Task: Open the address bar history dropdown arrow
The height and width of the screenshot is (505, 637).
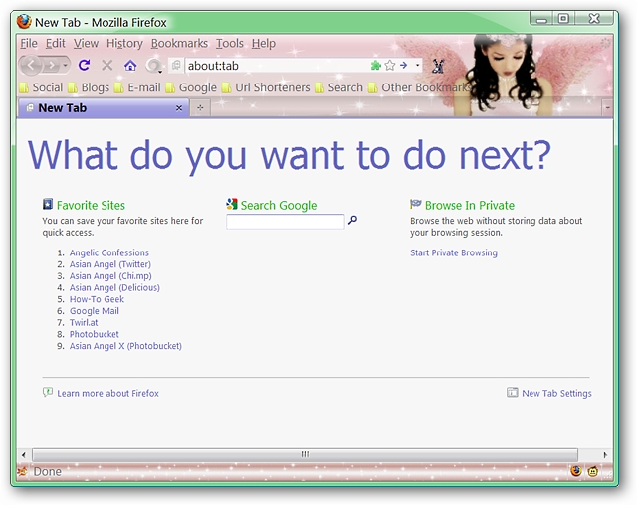Action: click(417, 65)
